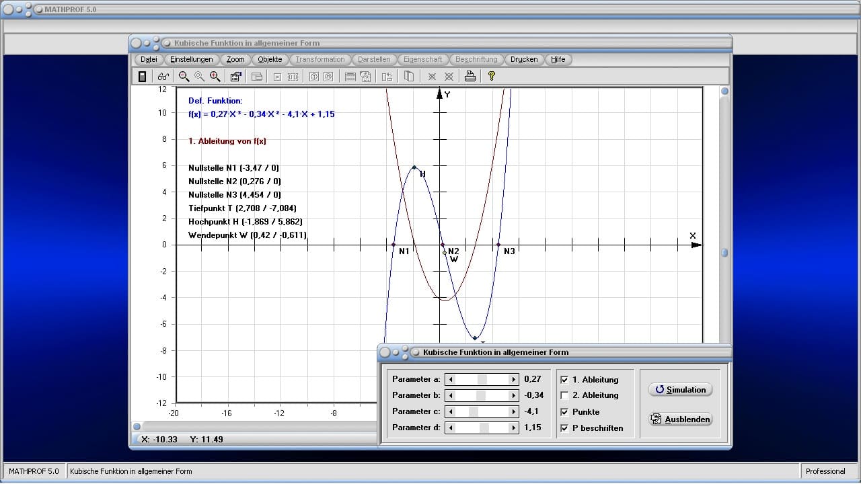Screen dimensions: 861x484
Task: Click the zoom out magnifier icon
Action: (184, 77)
